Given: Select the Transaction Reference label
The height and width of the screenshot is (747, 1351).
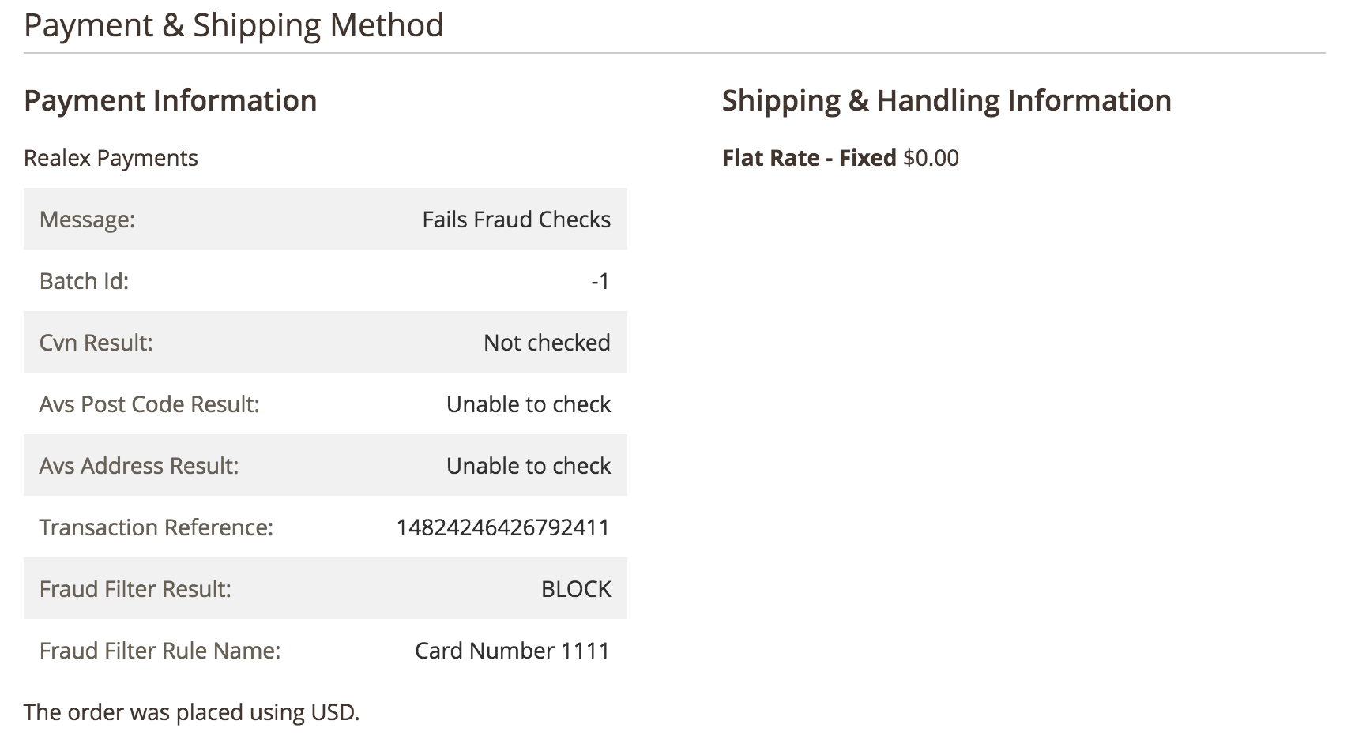Looking at the screenshot, I should click(156, 527).
